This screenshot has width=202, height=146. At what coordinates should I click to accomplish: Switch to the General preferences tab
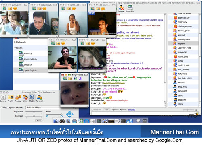click(3, 98)
